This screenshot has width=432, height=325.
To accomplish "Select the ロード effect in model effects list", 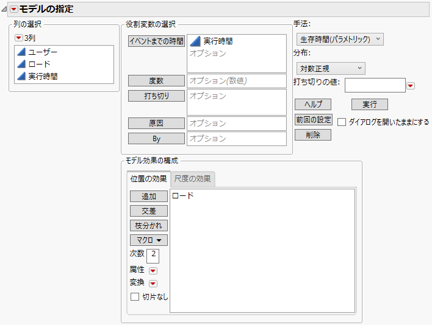I will (x=182, y=195).
